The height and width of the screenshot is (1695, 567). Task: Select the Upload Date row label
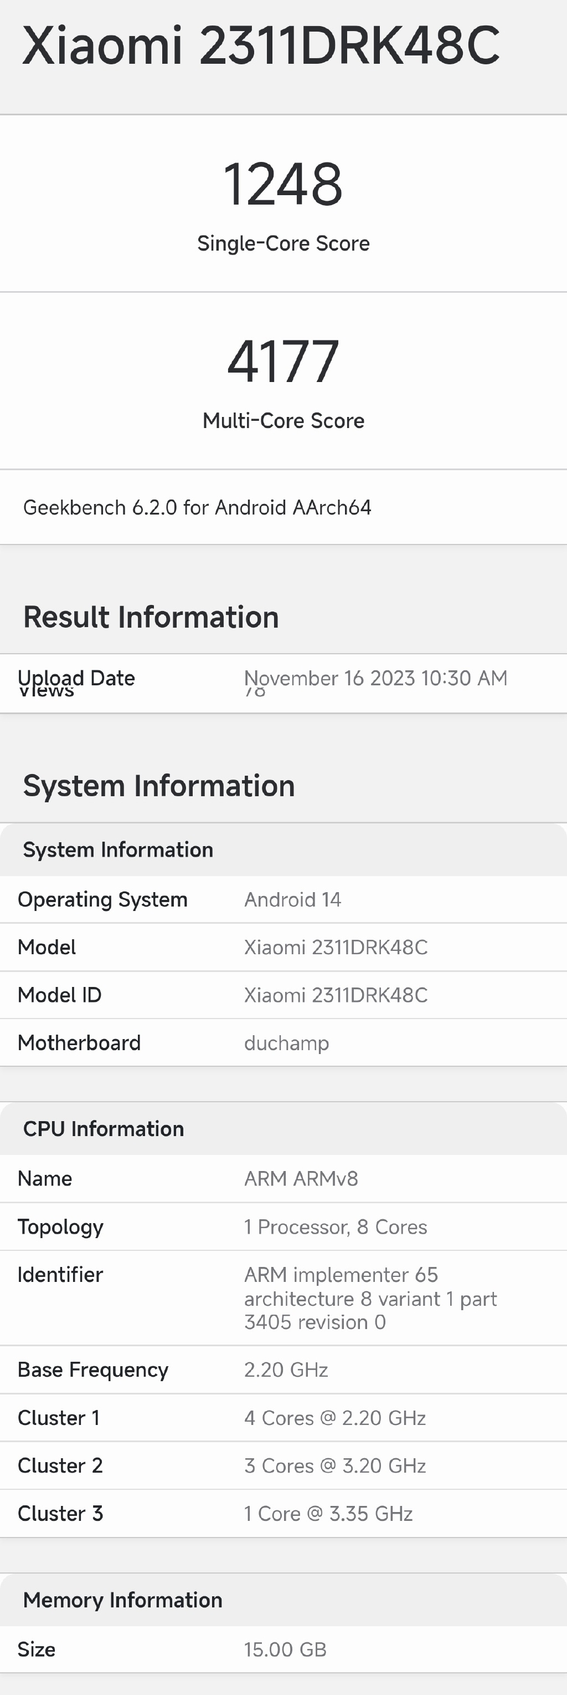(77, 678)
